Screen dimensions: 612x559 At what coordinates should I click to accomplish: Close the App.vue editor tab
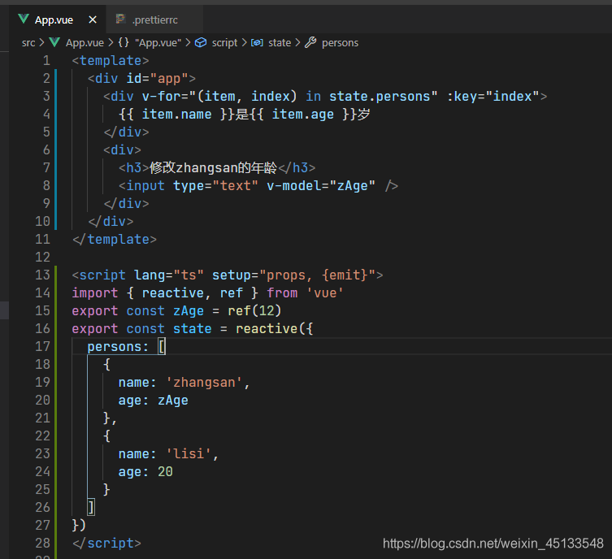(x=92, y=19)
